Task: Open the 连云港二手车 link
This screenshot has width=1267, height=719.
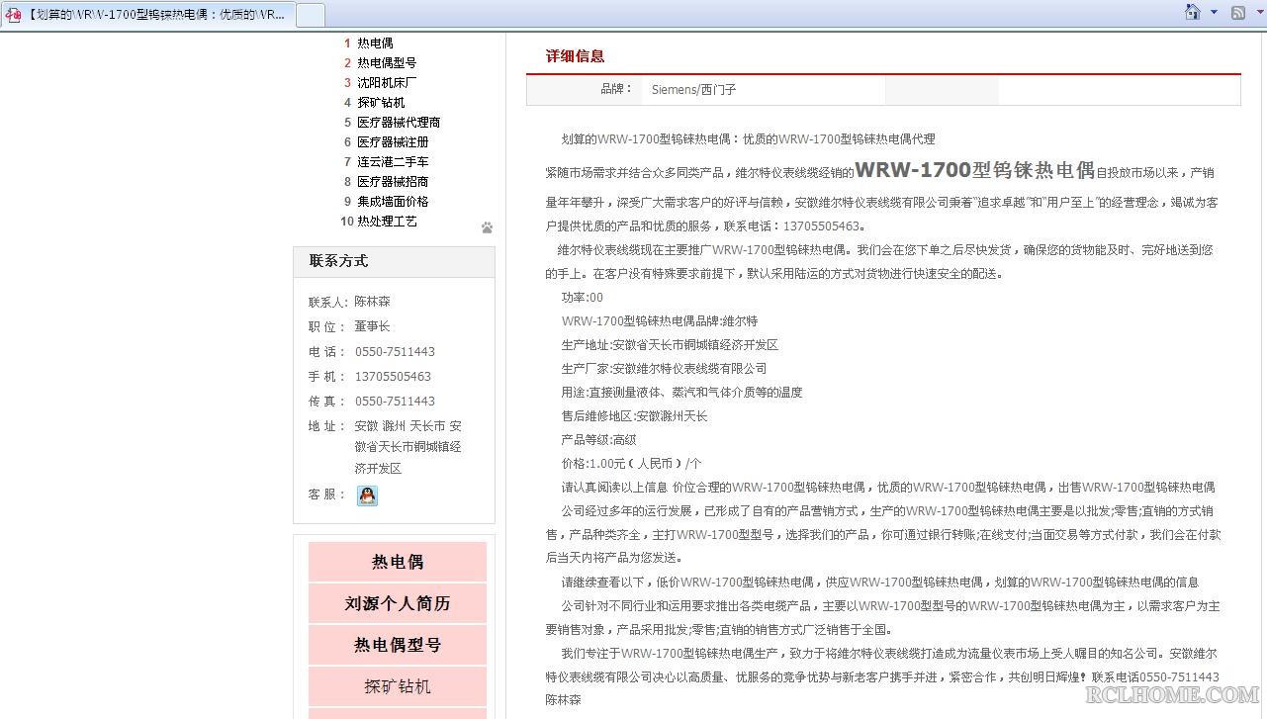Action: pyautogui.click(x=393, y=162)
